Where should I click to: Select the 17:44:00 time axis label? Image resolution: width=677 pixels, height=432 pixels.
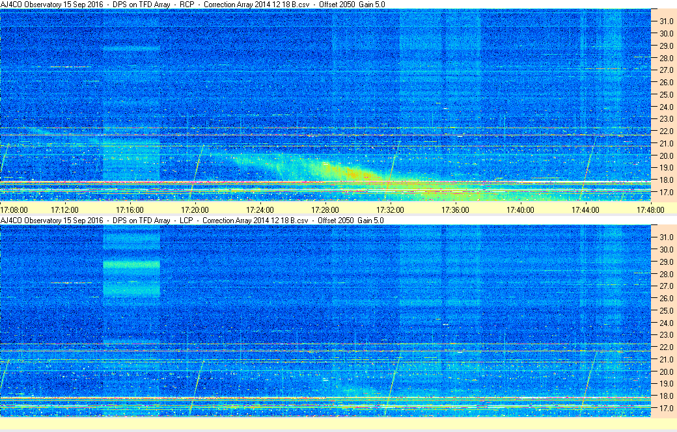585,210
